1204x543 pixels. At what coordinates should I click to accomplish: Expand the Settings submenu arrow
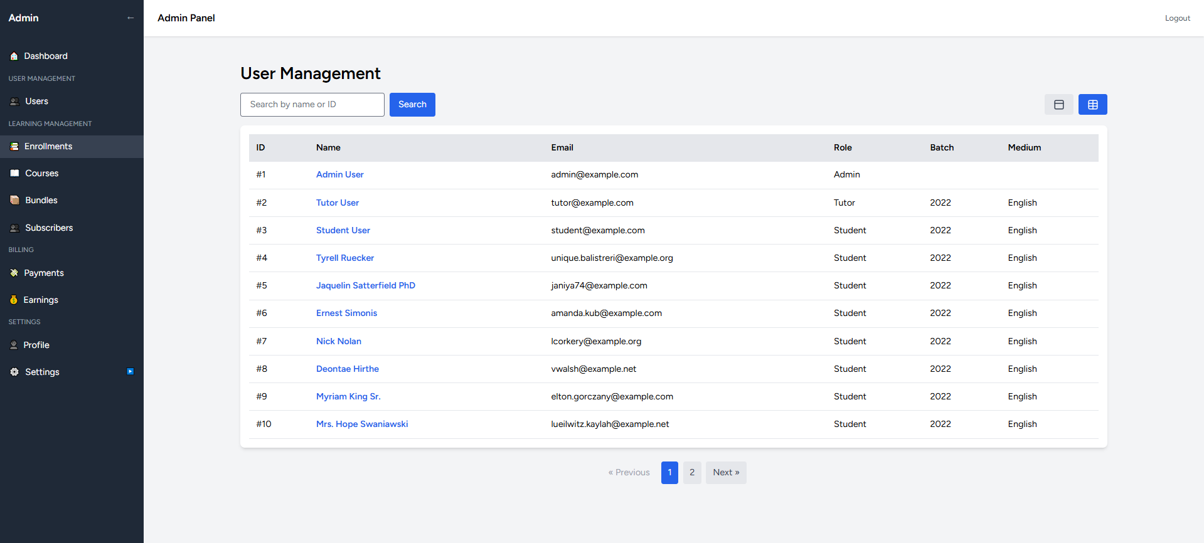coord(131,372)
